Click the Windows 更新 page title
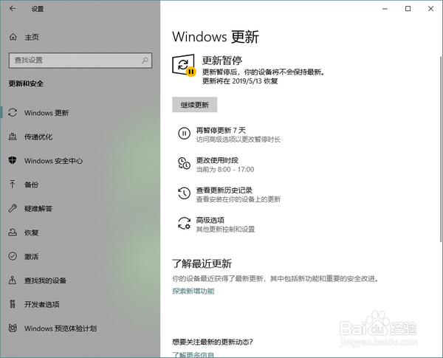 click(216, 37)
